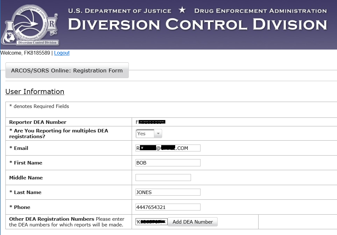Click 'U.S. Department of Justice' header text

[120, 11]
